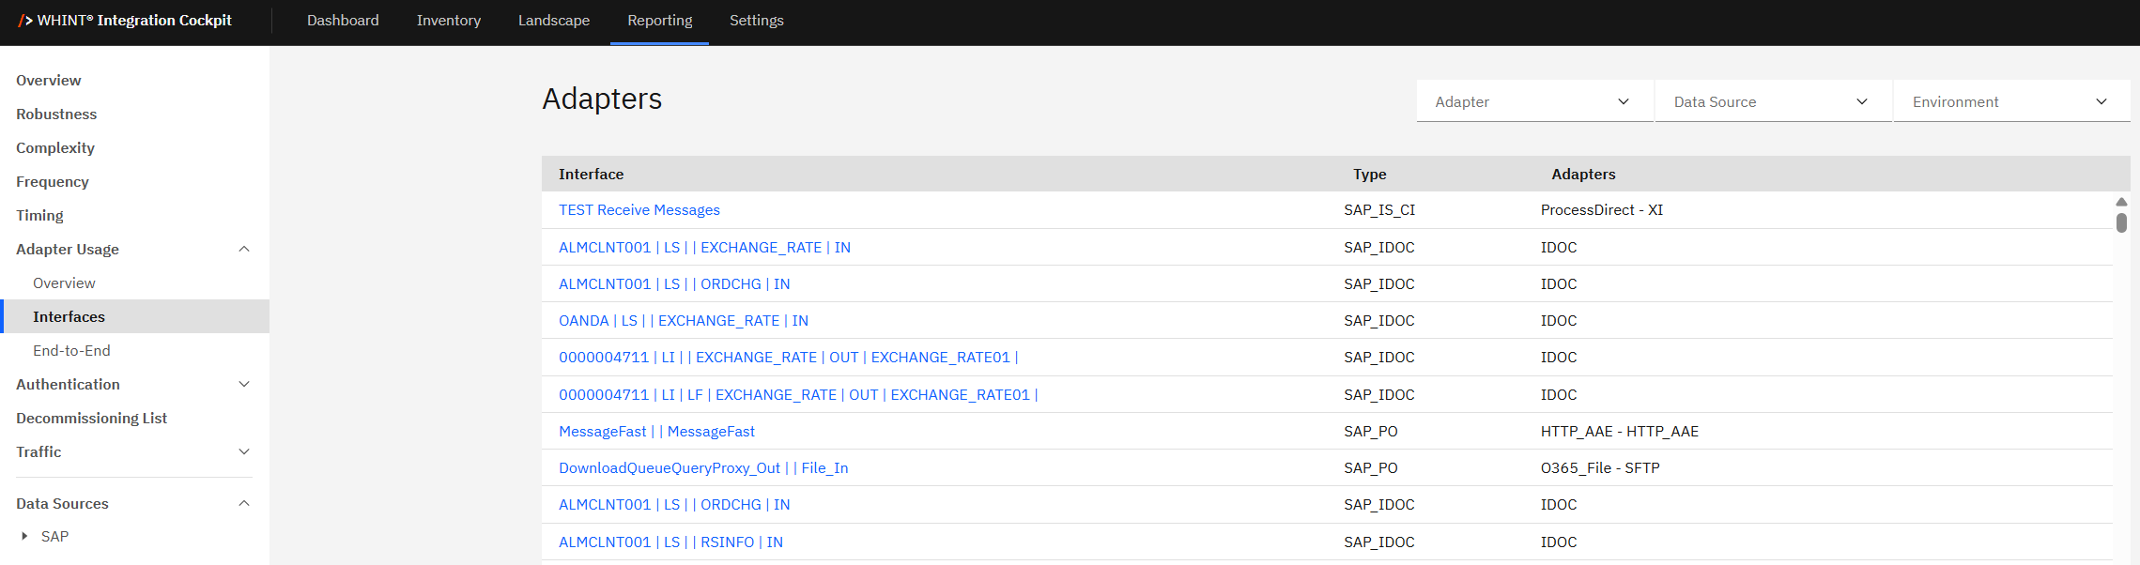Open the Decommissioning List page
This screenshot has width=2140, height=565.
coord(91,418)
